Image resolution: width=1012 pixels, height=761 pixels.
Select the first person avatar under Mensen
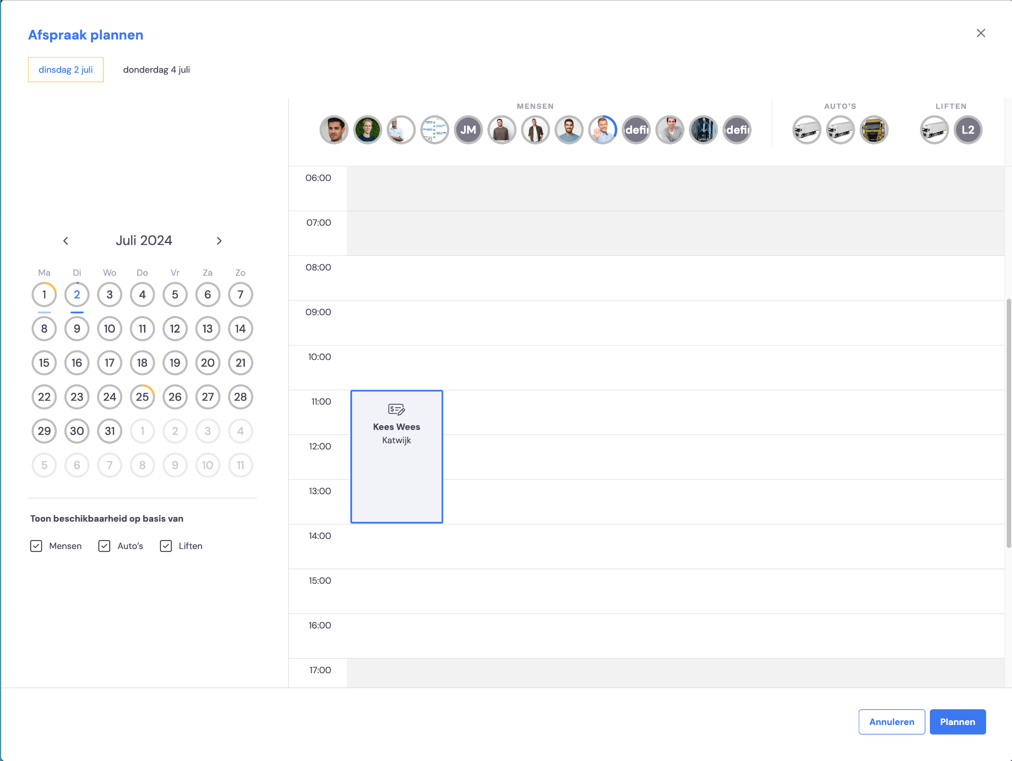pyautogui.click(x=334, y=130)
